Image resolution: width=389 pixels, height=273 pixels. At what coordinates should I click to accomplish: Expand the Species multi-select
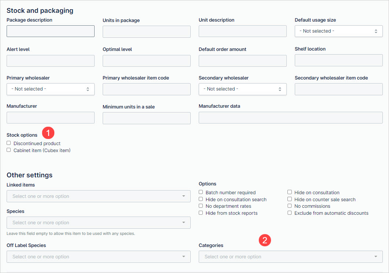pyautogui.click(x=99, y=223)
